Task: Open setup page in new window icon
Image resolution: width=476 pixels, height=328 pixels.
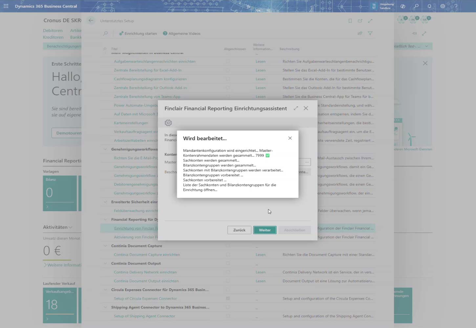Action: pos(360,21)
